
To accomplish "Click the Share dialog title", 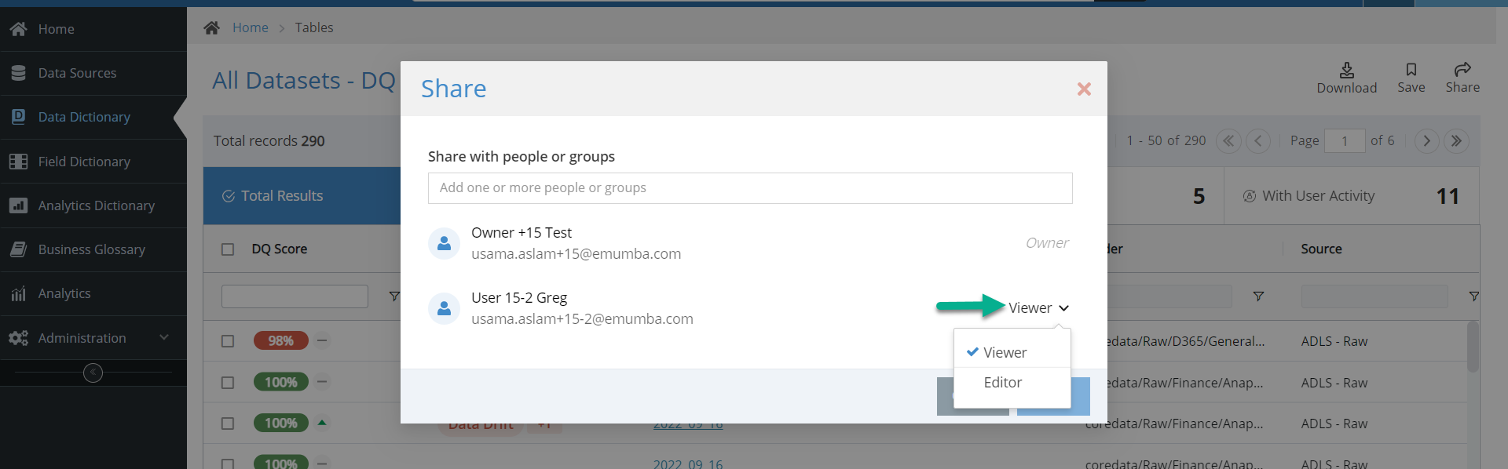I will coord(454,89).
